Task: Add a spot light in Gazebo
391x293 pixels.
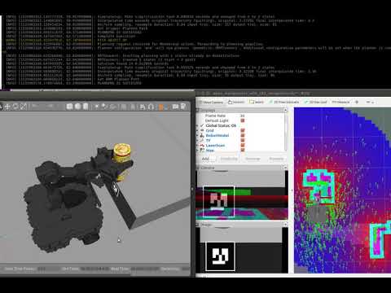Action: (x=104, y=107)
